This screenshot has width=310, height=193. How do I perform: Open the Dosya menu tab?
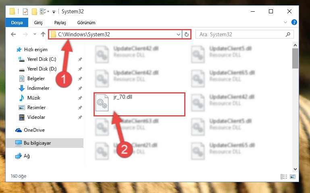[x=17, y=23]
